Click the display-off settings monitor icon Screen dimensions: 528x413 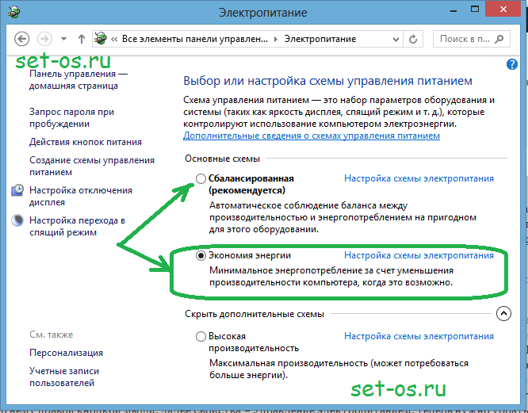(17, 190)
